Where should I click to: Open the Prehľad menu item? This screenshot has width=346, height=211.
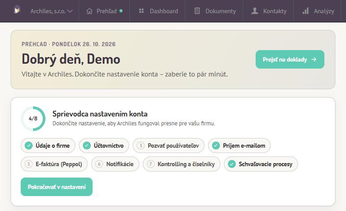coord(104,11)
